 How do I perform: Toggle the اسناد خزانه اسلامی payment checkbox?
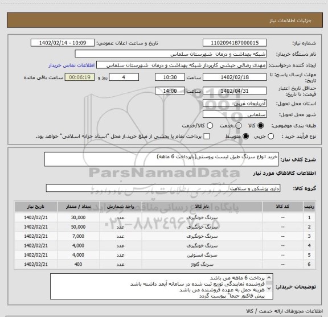click(x=207, y=137)
